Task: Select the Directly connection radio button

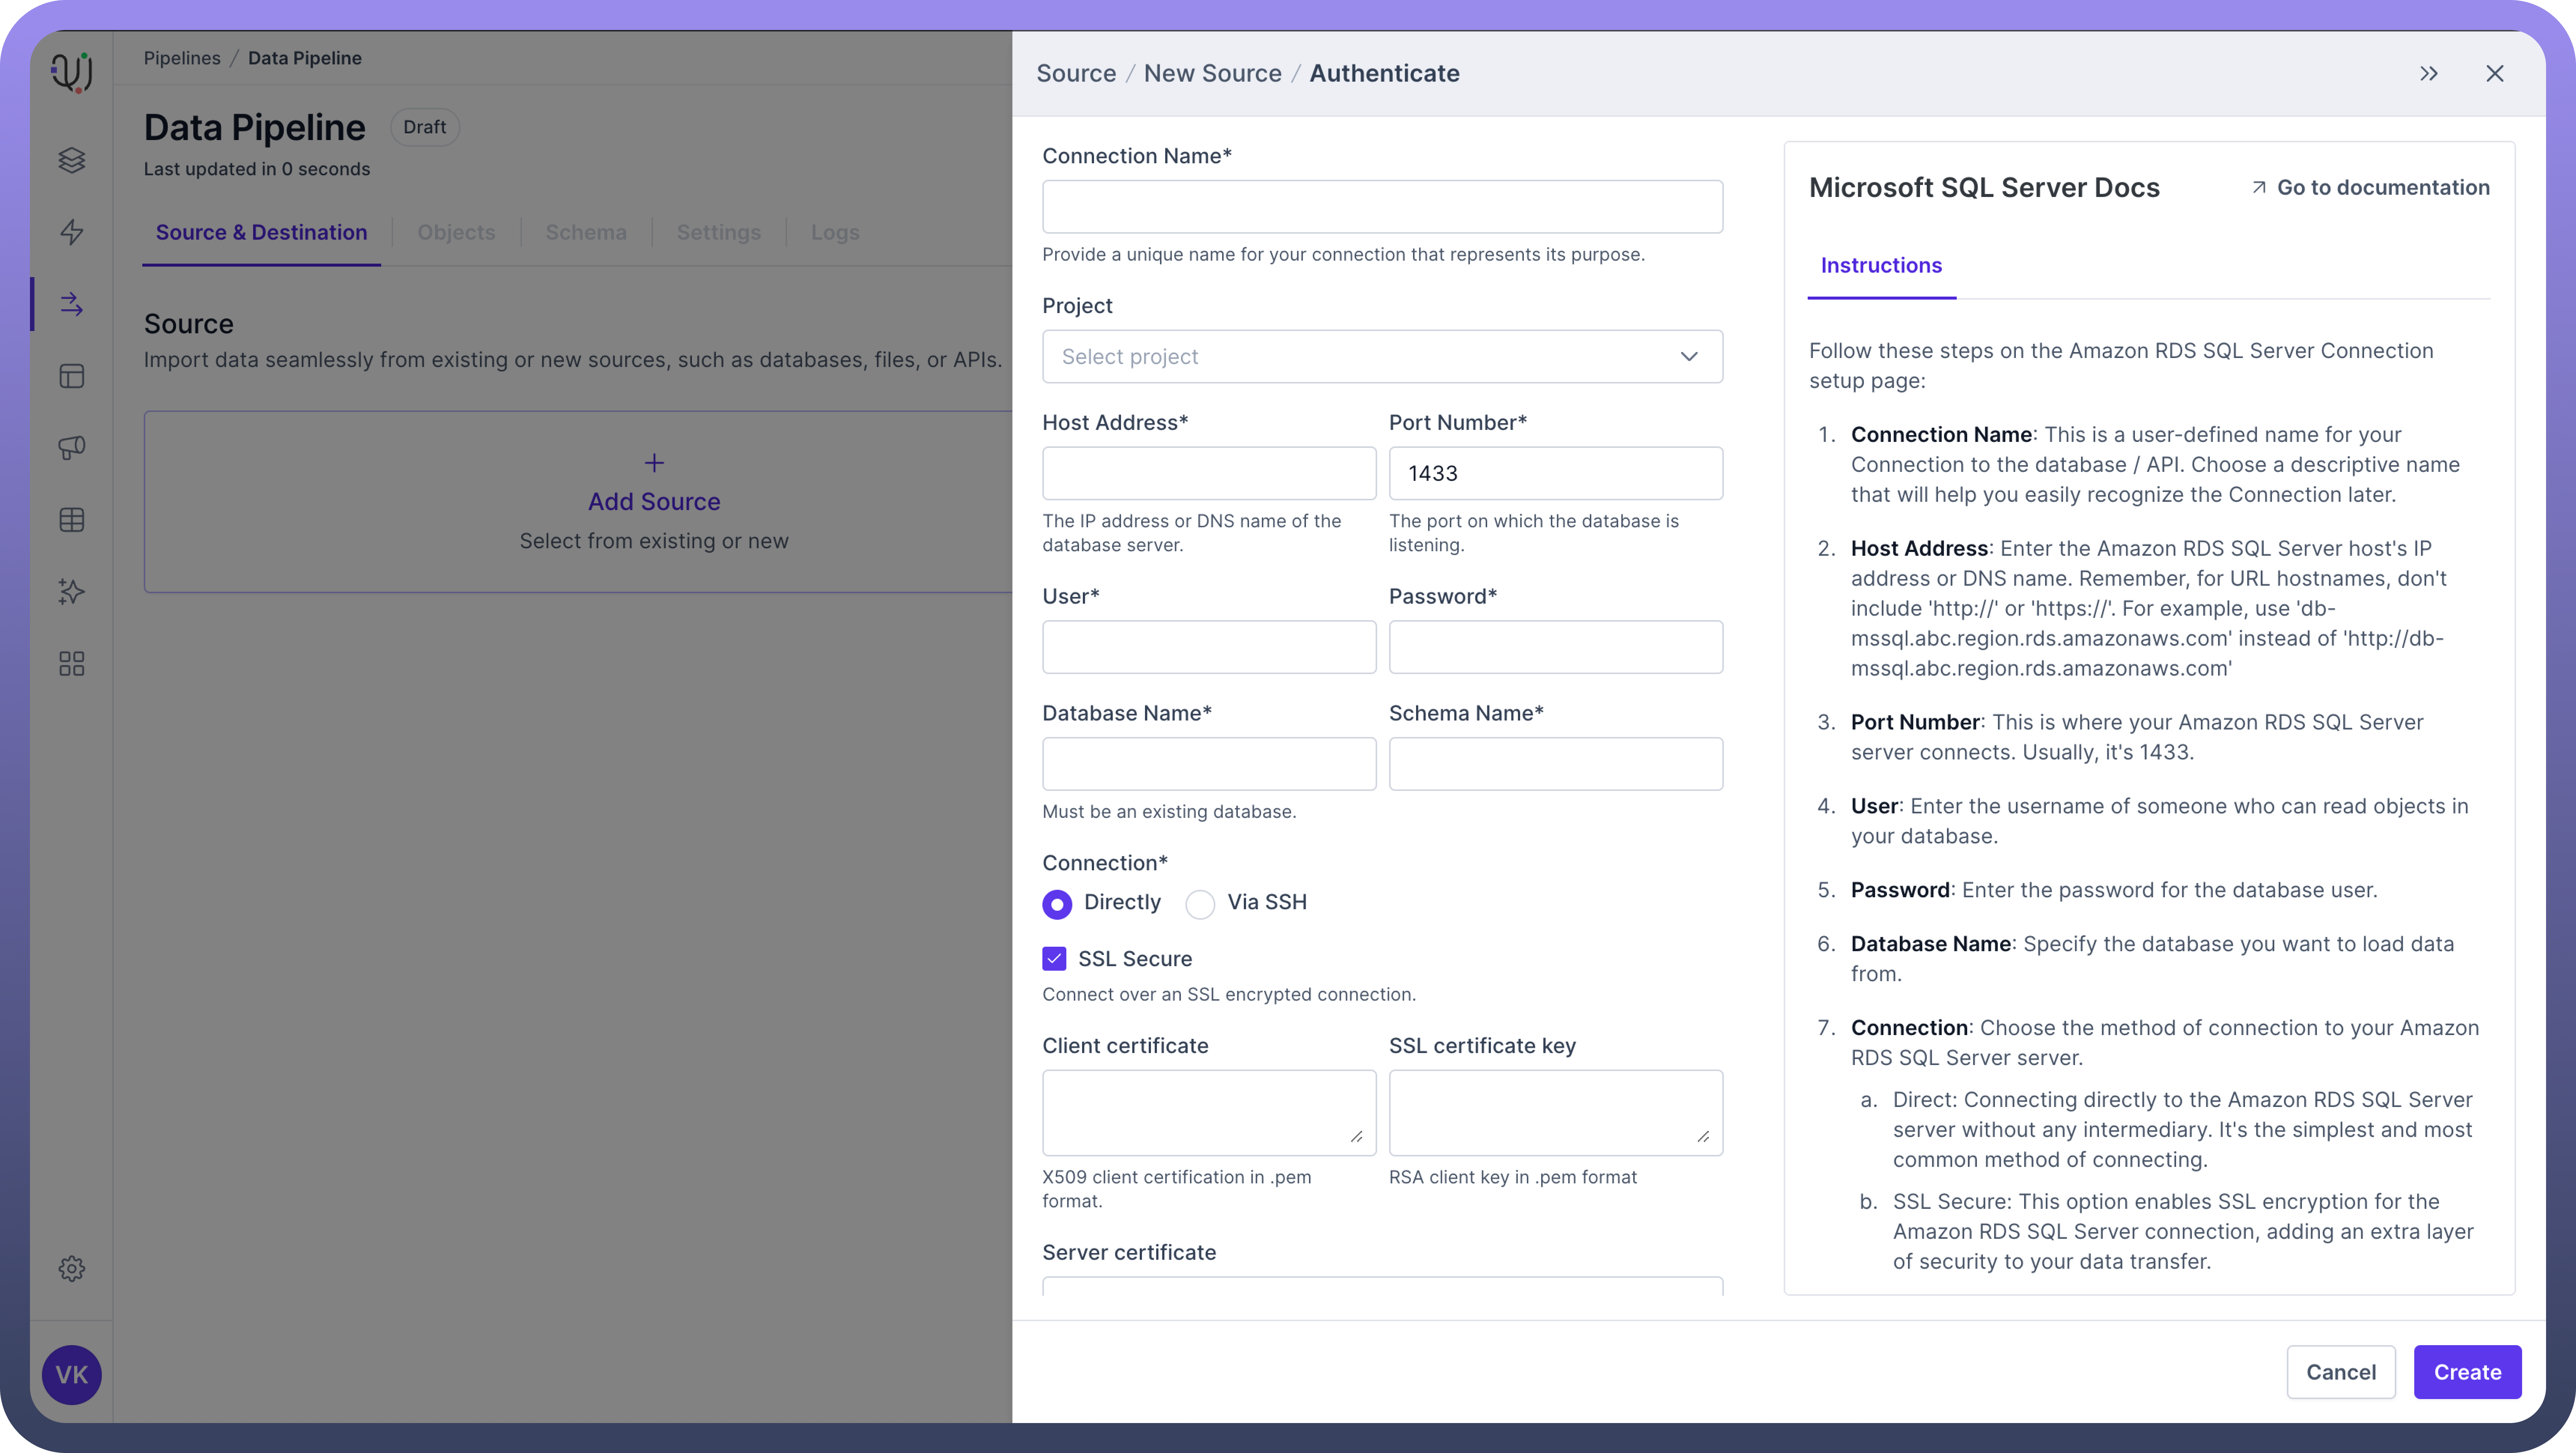Action: point(1057,904)
